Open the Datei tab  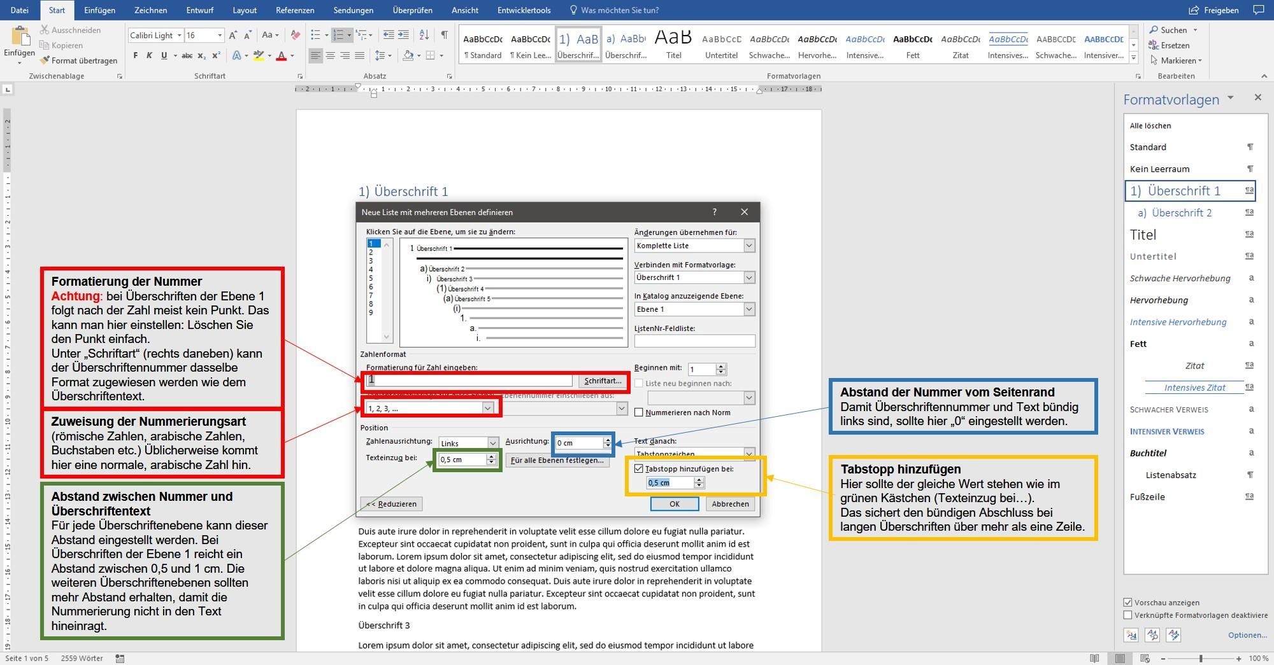click(x=20, y=10)
